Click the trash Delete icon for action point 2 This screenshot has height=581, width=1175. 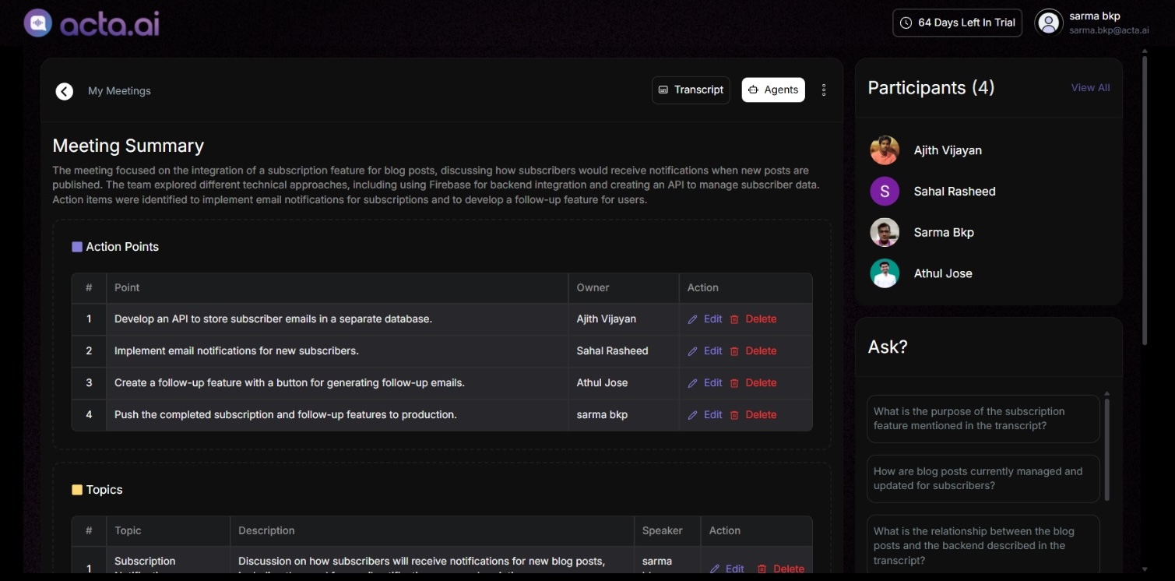click(x=734, y=351)
